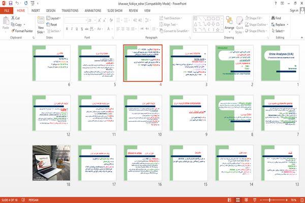Viewport: 305px width, 203px height.
Task: Click the Help question mark icon
Action: click(276, 4)
